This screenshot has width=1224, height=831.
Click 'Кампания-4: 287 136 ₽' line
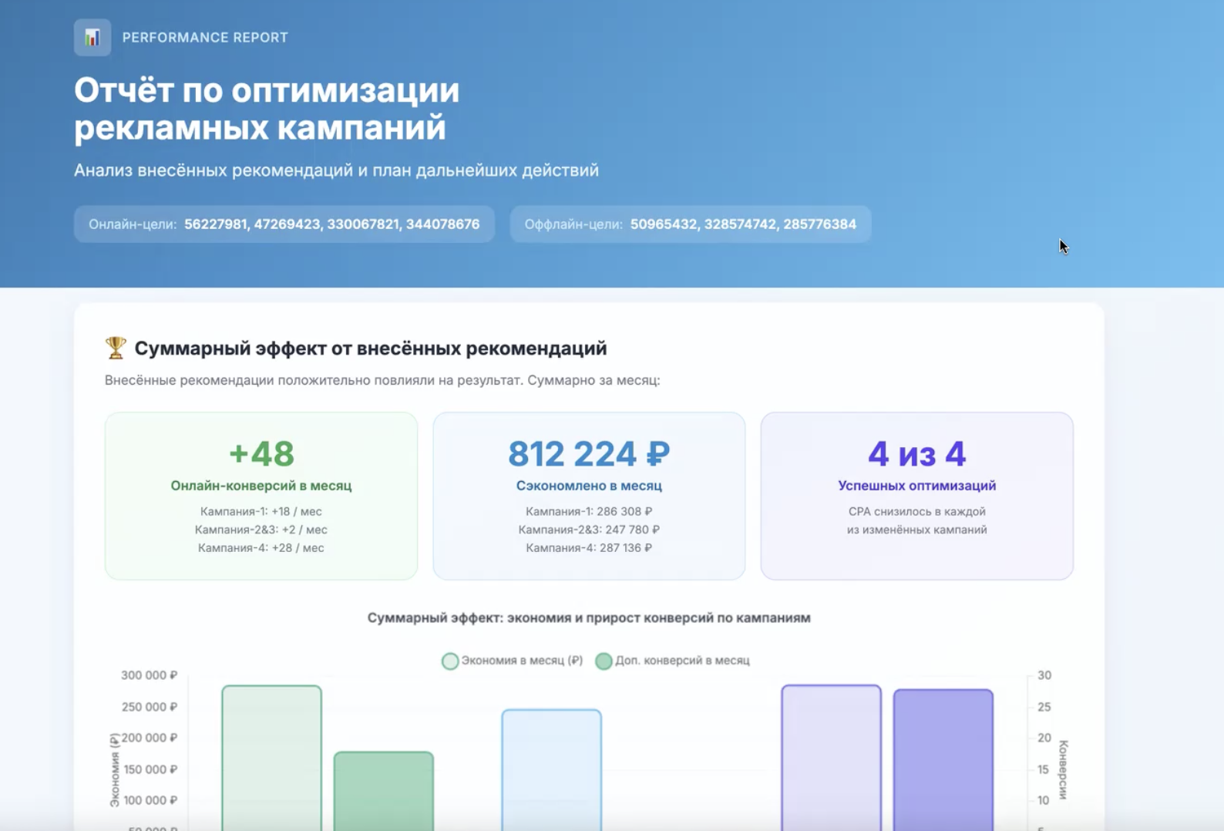click(x=589, y=548)
